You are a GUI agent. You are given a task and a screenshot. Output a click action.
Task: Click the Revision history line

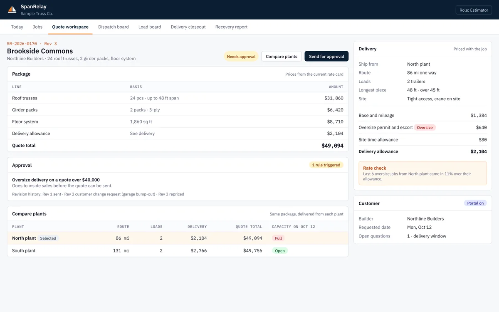tap(98, 194)
